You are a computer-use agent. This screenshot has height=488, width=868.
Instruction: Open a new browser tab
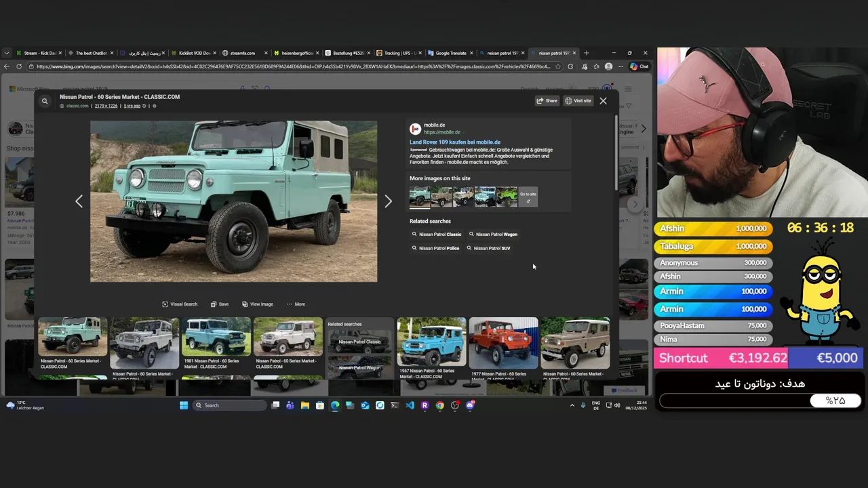587,53
